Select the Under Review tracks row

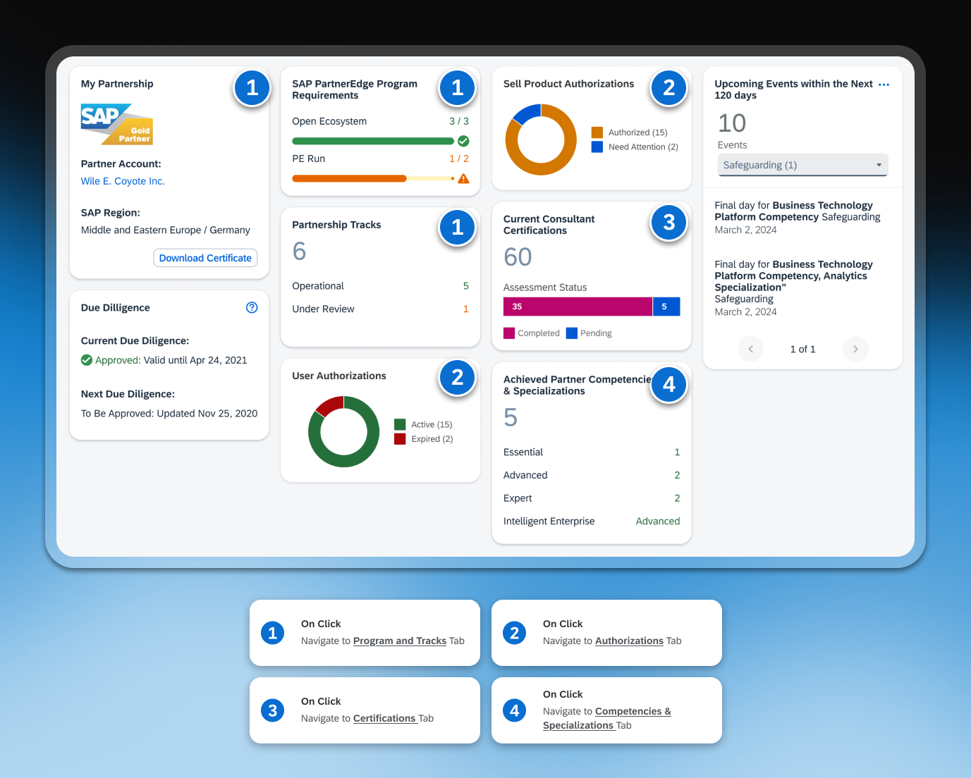[x=380, y=309]
